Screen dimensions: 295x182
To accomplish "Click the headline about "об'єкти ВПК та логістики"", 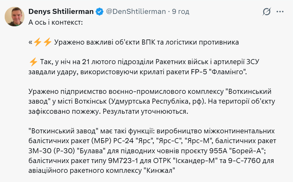I will tap(146, 42).
